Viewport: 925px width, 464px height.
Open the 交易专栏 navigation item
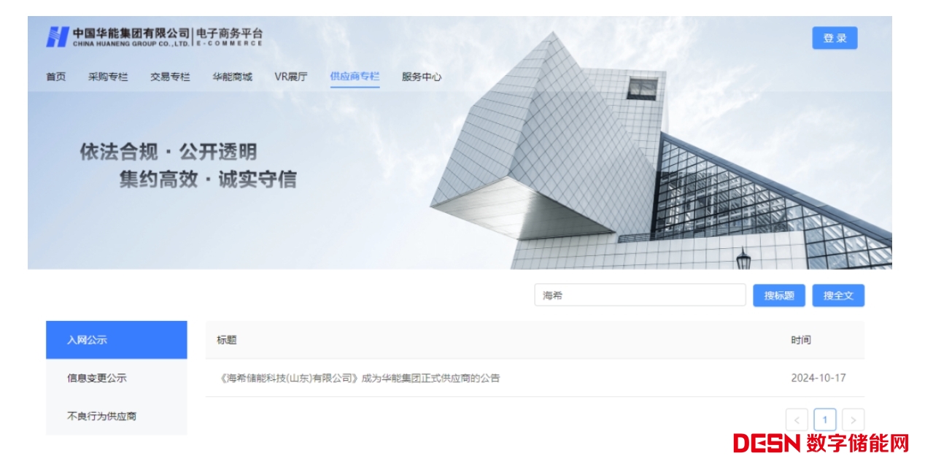click(170, 77)
